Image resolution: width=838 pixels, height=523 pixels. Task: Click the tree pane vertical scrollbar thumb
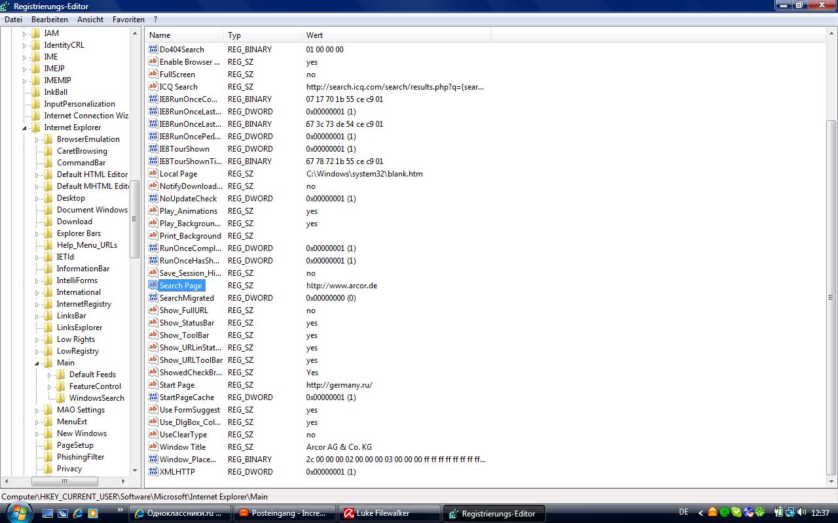[x=135, y=218]
